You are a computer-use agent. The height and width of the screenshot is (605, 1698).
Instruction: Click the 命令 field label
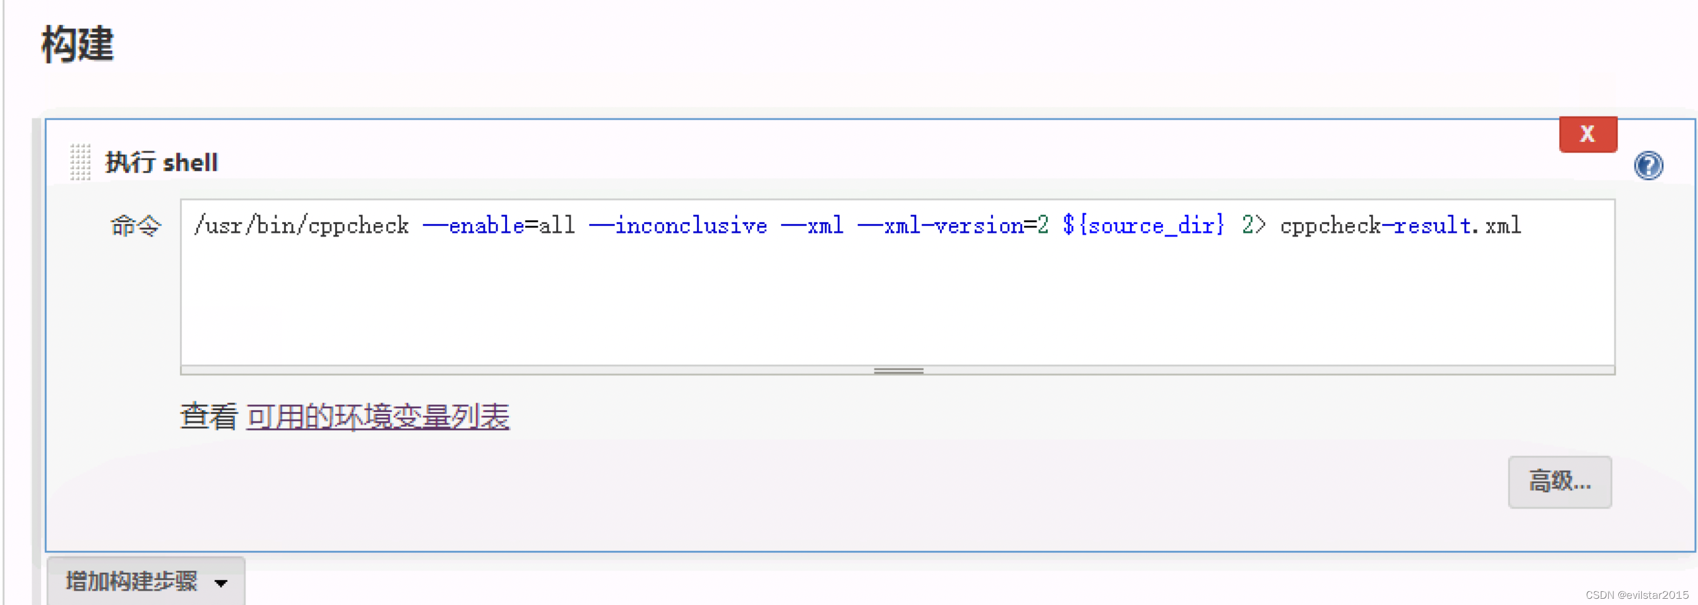pyautogui.click(x=135, y=226)
